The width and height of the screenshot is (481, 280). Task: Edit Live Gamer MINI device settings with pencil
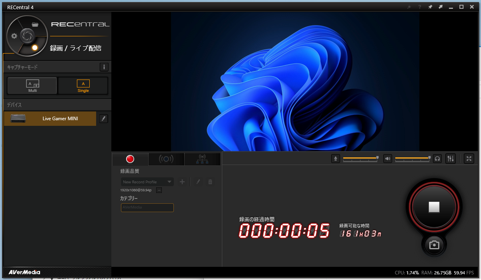[x=104, y=119]
